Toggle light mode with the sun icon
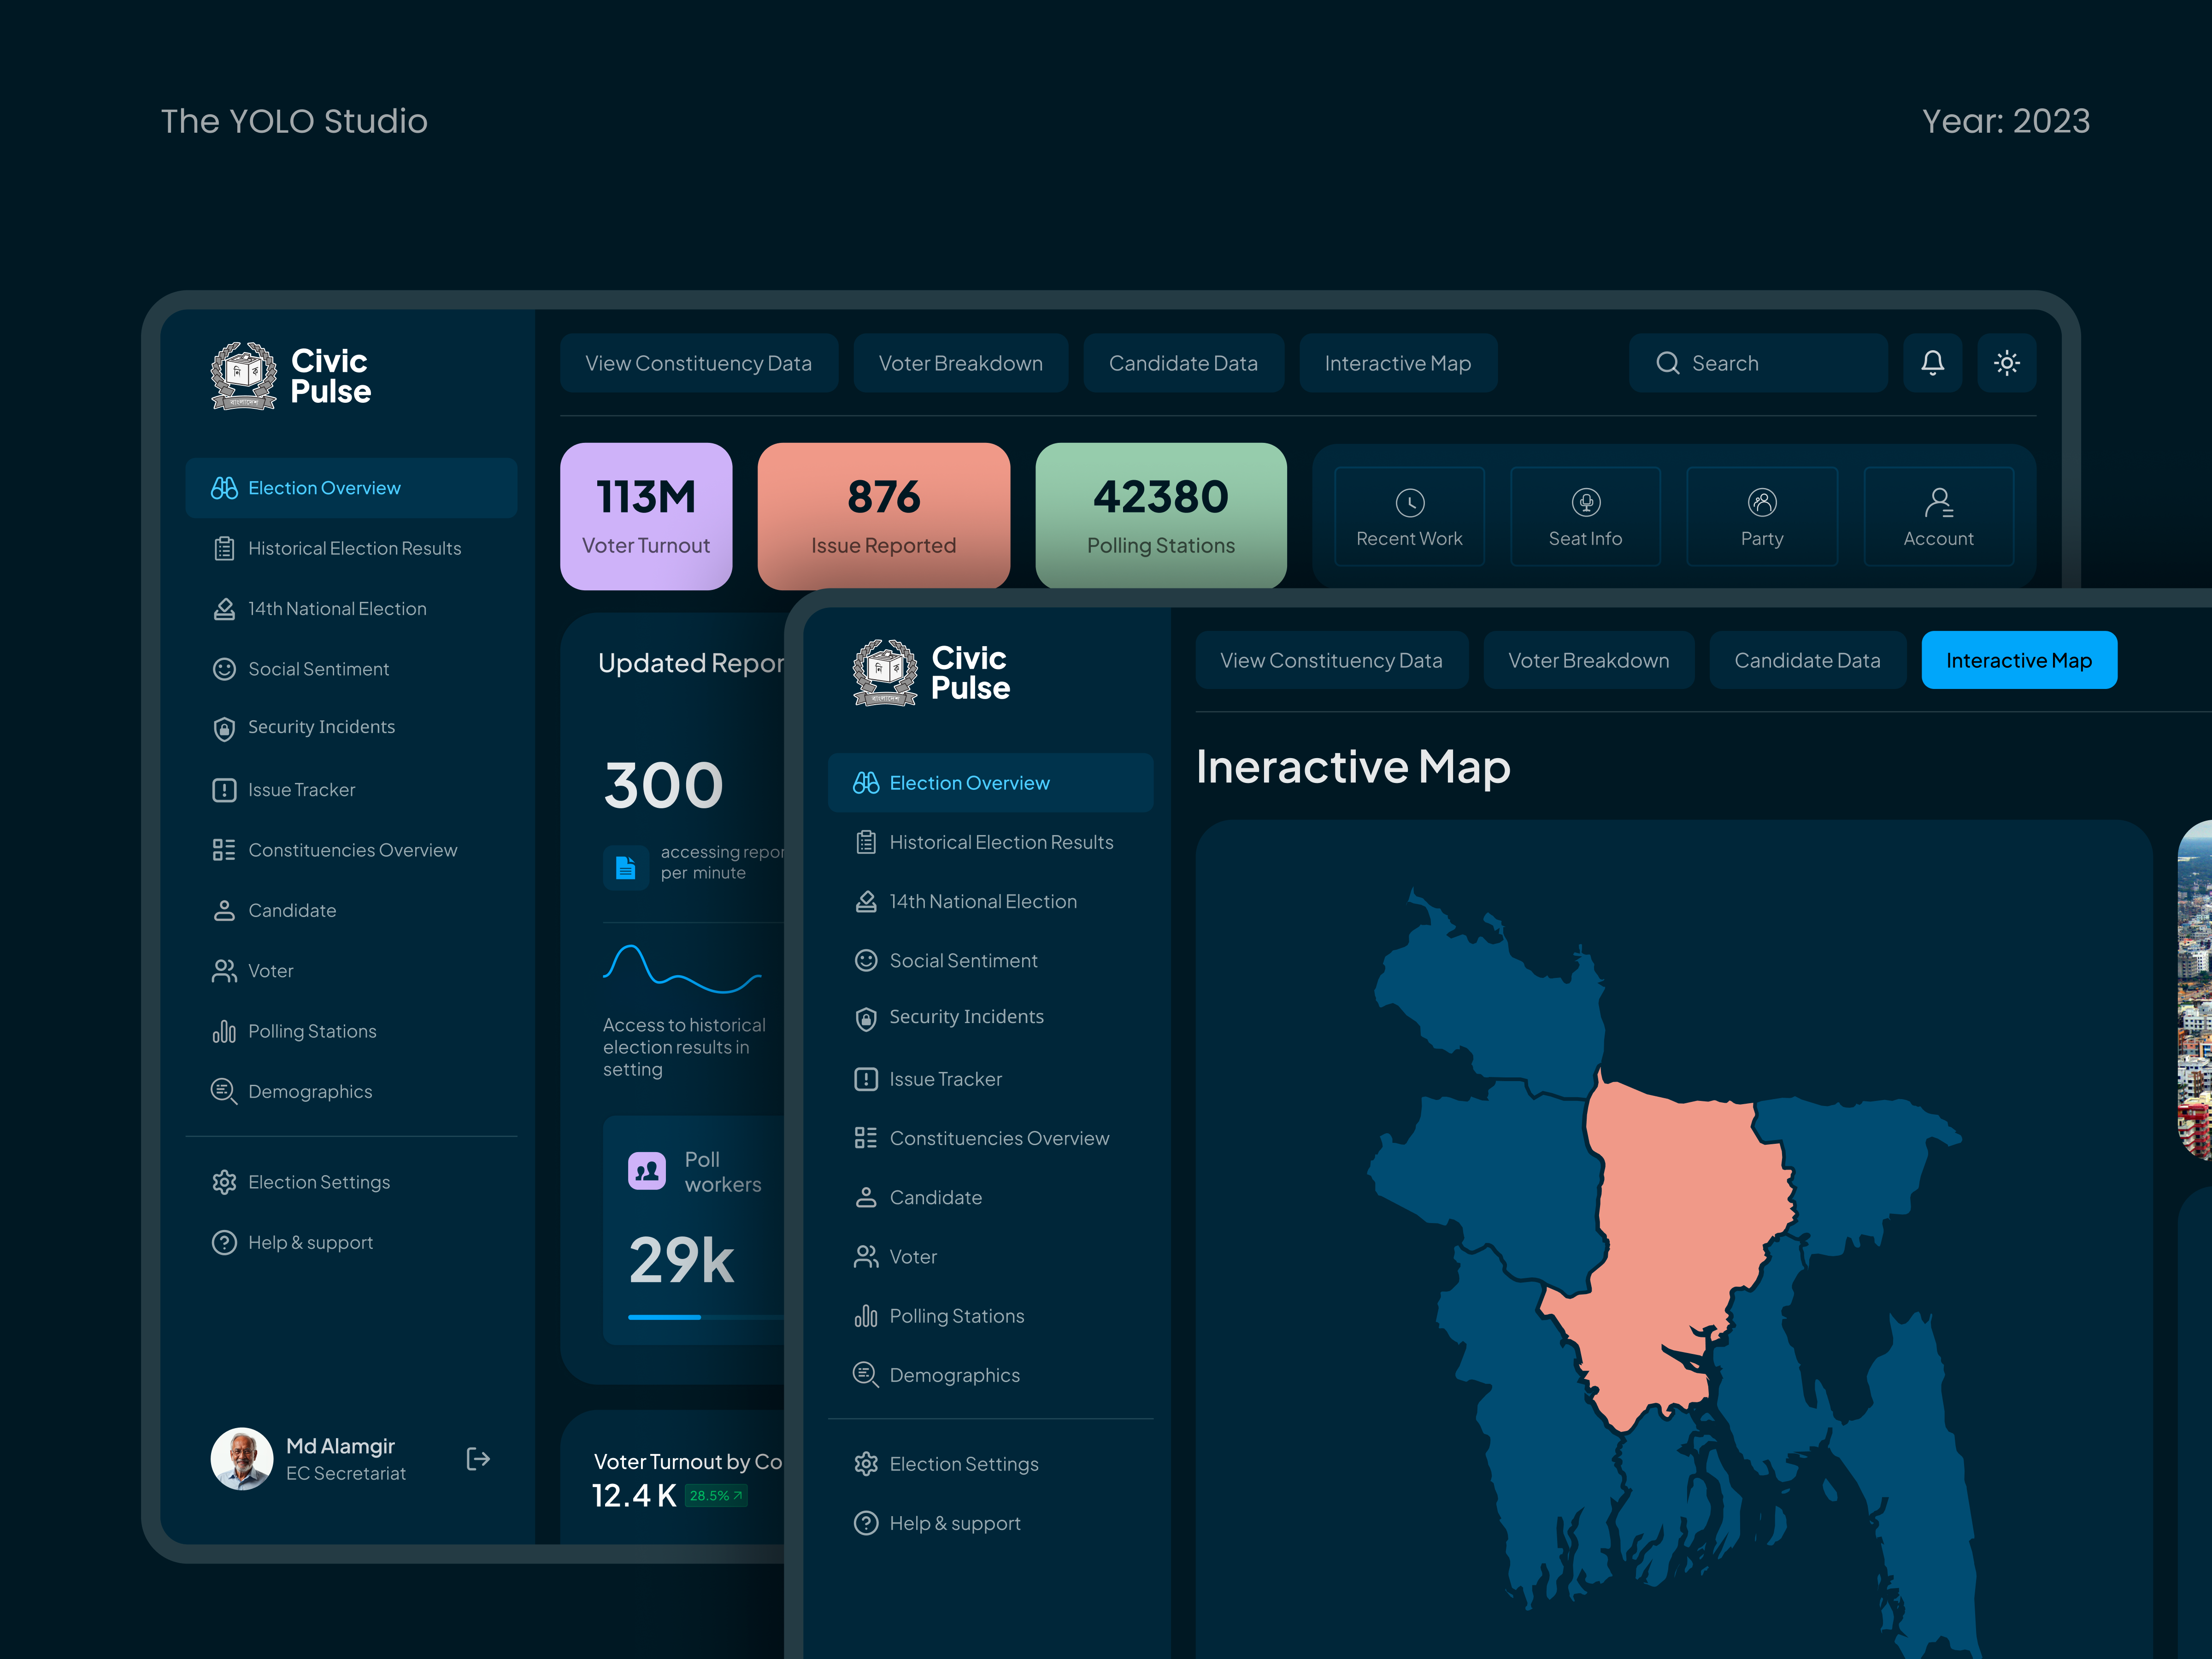This screenshot has width=2212, height=1659. point(2007,363)
